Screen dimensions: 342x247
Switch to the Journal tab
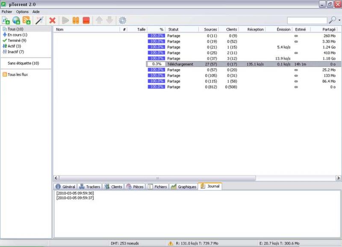point(210,186)
